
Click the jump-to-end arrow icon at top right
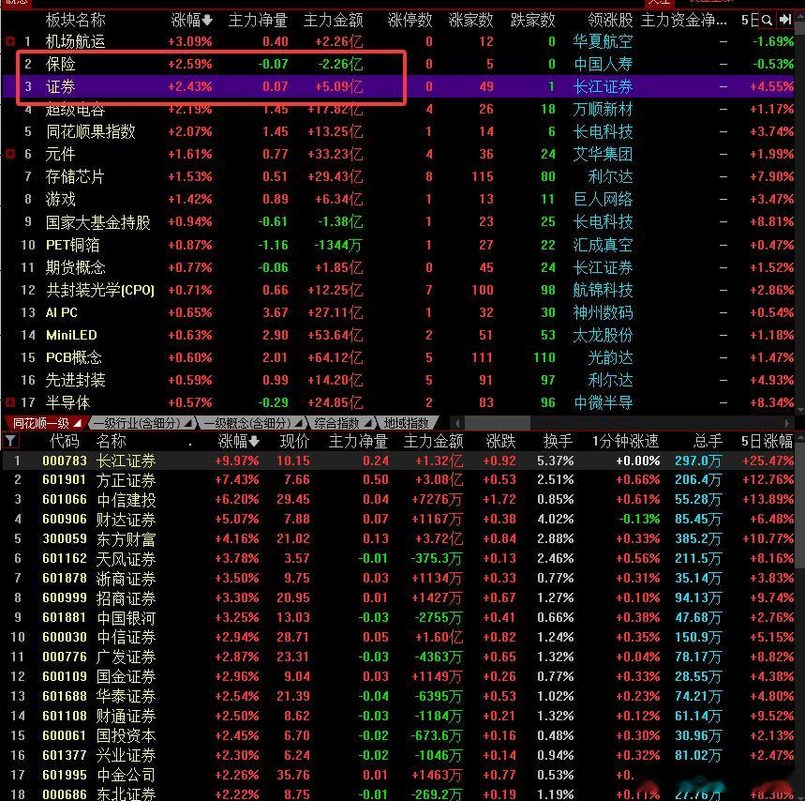point(785,20)
